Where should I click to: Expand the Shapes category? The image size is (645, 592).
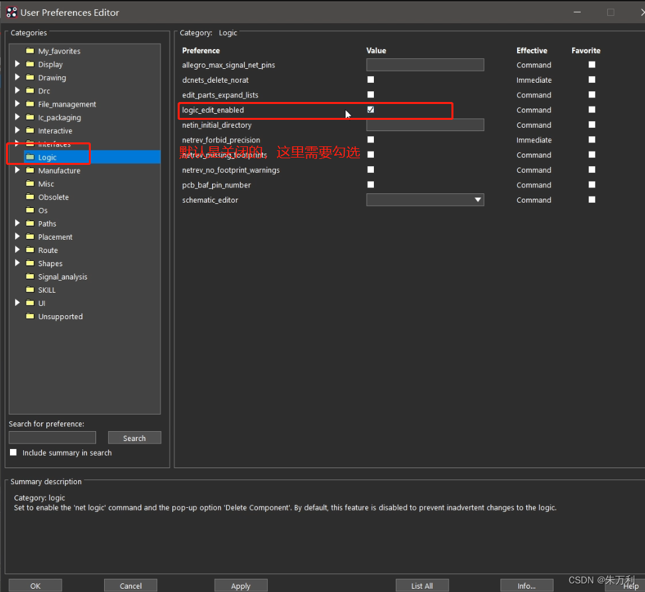(x=17, y=263)
